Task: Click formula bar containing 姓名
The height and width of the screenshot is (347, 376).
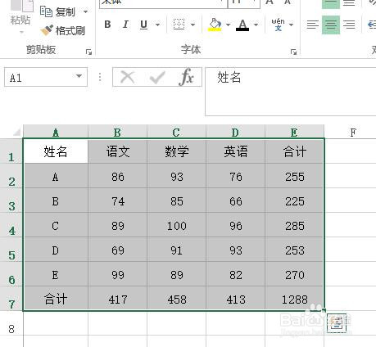Action: pos(291,92)
